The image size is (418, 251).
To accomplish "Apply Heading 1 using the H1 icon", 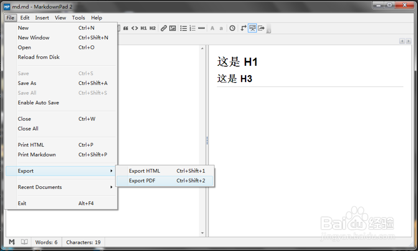I will click(143, 28).
